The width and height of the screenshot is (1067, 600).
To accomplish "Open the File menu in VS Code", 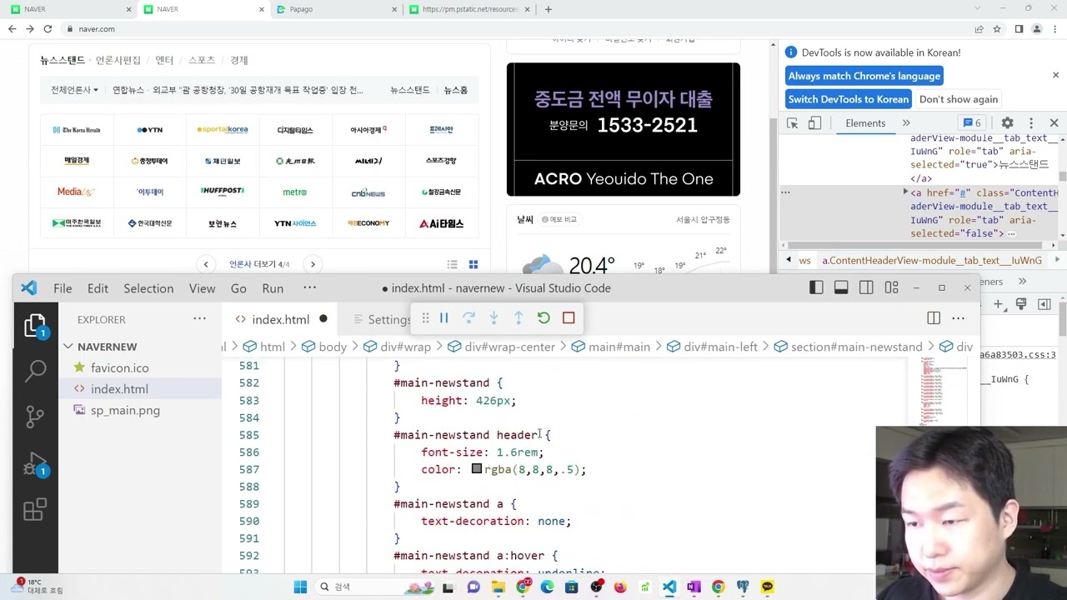I will (x=63, y=288).
